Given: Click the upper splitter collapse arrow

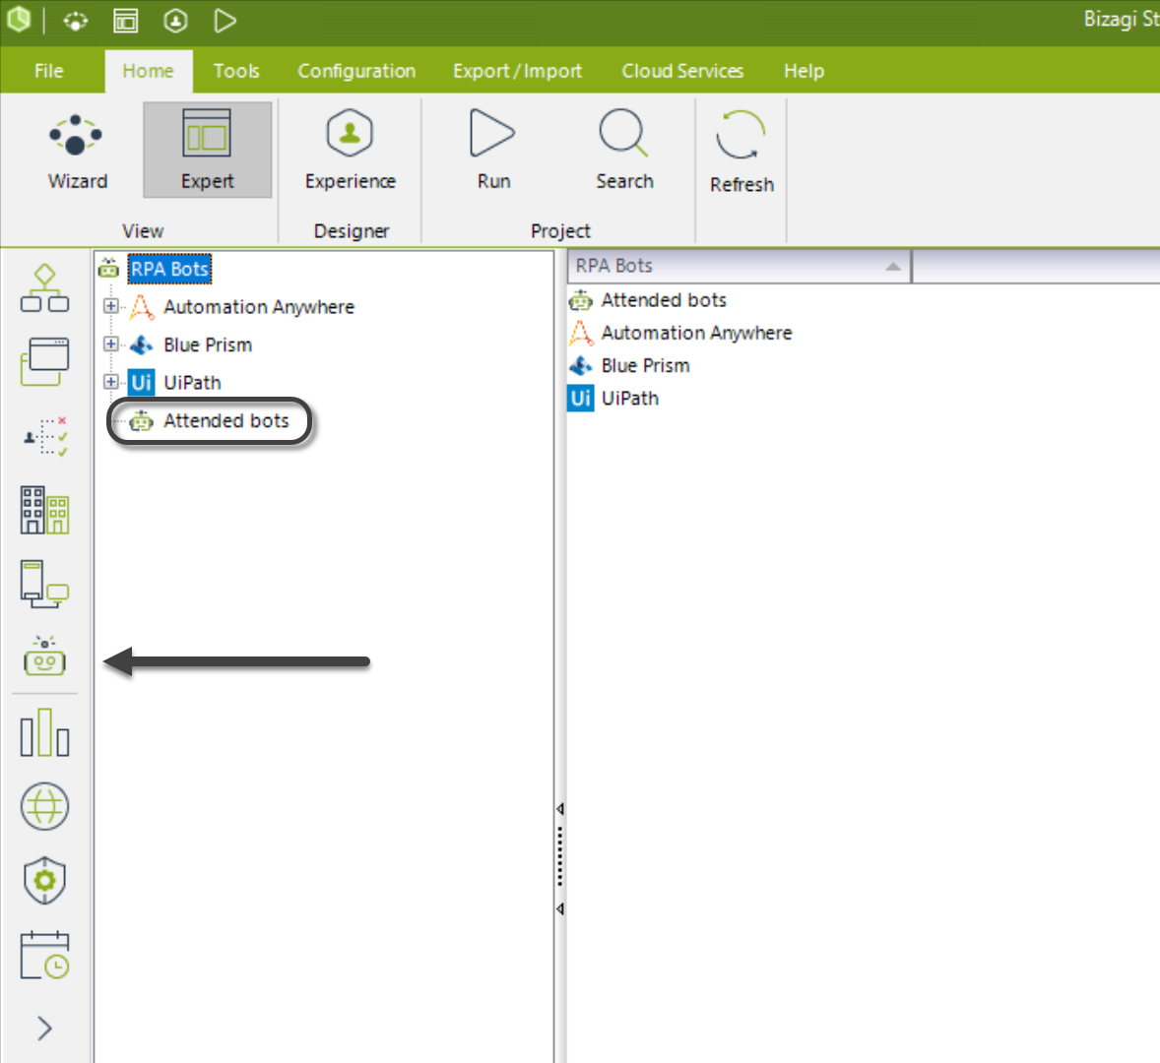Looking at the screenshot, I should (x=560, y=809).
